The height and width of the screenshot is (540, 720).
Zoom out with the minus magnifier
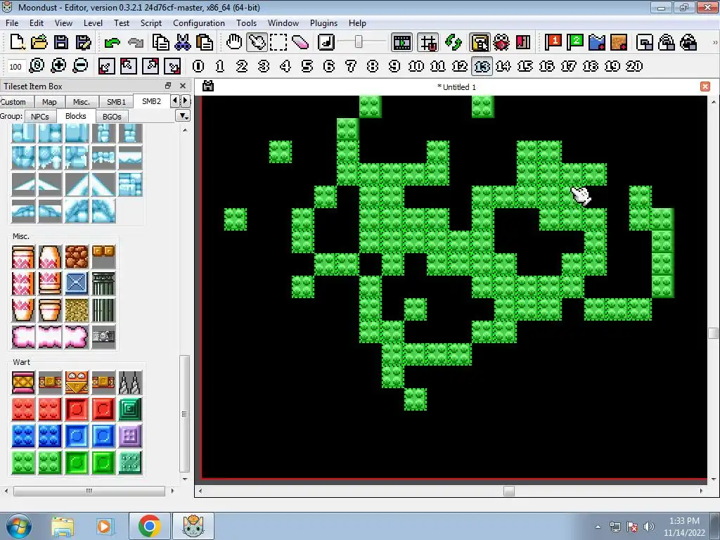(x=80, y=65)
